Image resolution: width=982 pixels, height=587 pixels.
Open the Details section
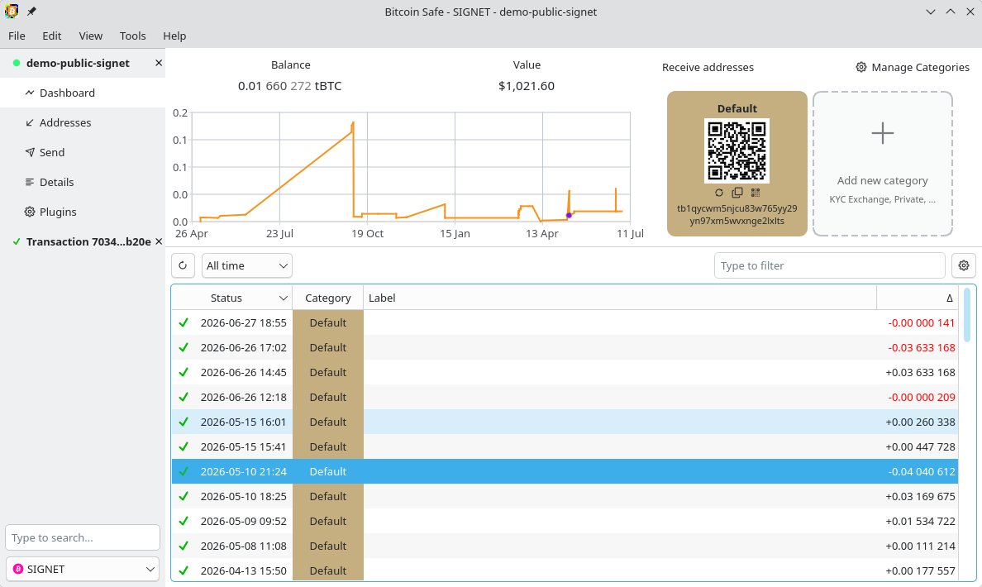pos(83,183)
